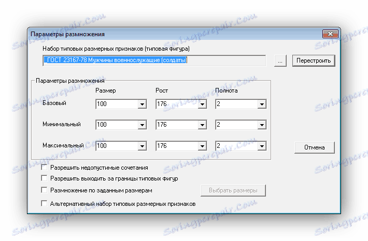Viewport: 368px width, 241px height.
Task: Expand the Максимальный Размер dropdown
Action: click(x=142, y=146)
